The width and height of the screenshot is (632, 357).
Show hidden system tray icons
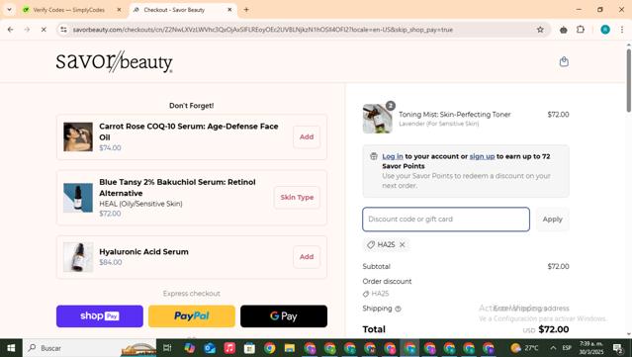click(553, 348)
